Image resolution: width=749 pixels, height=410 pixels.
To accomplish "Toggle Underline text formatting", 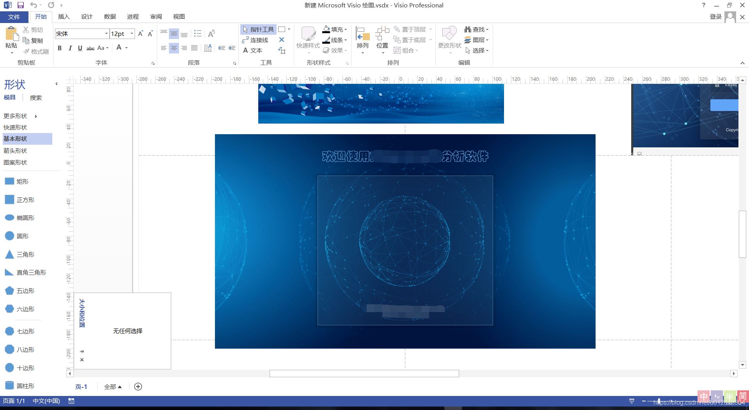I will 80,48.
